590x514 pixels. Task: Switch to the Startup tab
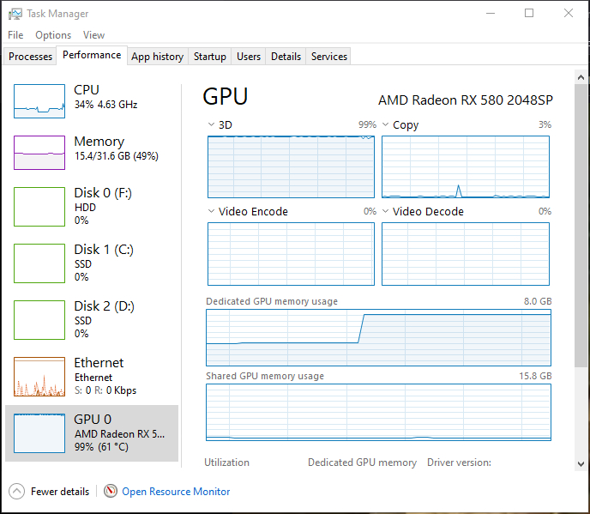coord(209,57)
